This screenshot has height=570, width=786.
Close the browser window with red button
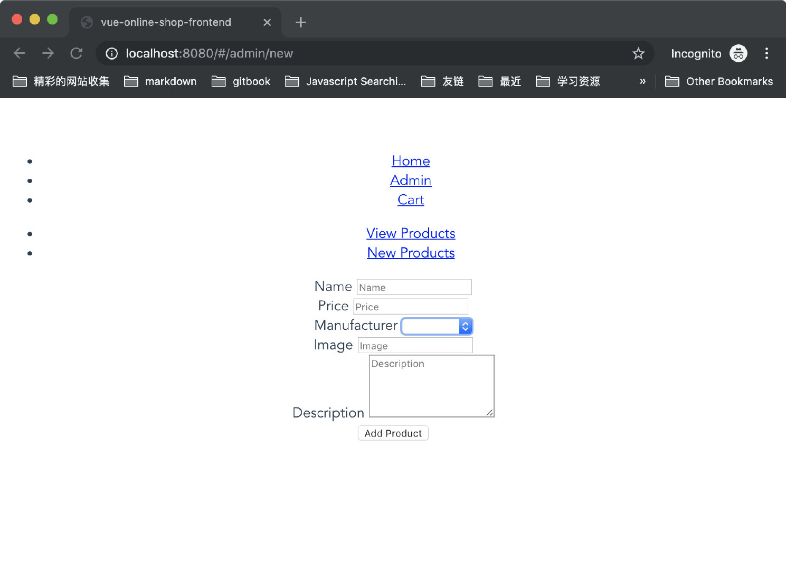pyautogui.click(x=17, y=20)
